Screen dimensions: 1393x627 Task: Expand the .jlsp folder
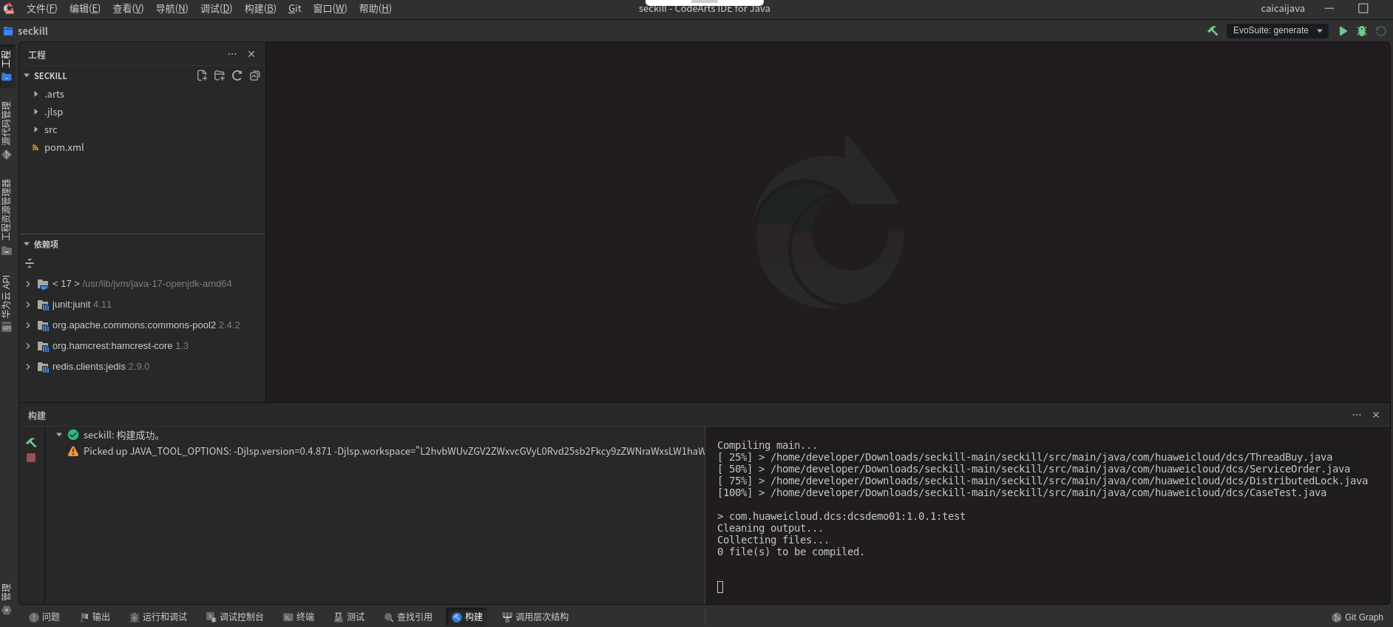tap(35, 112)
